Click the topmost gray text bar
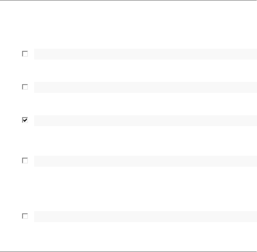The width and height of the screenshot is (257, 252). (145, 54)
